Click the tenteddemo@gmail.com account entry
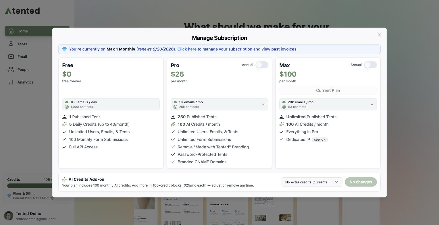 (x=36, y=219)
